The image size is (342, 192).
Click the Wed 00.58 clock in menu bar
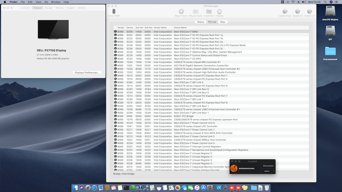(314, 2)
